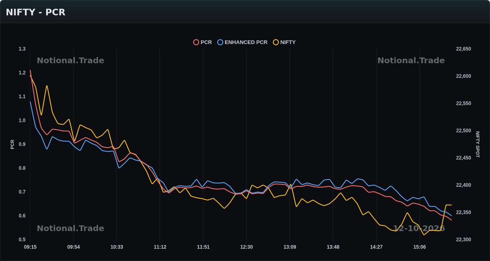
Task: Click the 11:51 time axis label
Action: point(203,247)
